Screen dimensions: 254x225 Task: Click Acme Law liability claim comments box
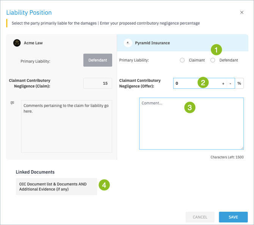67,126
